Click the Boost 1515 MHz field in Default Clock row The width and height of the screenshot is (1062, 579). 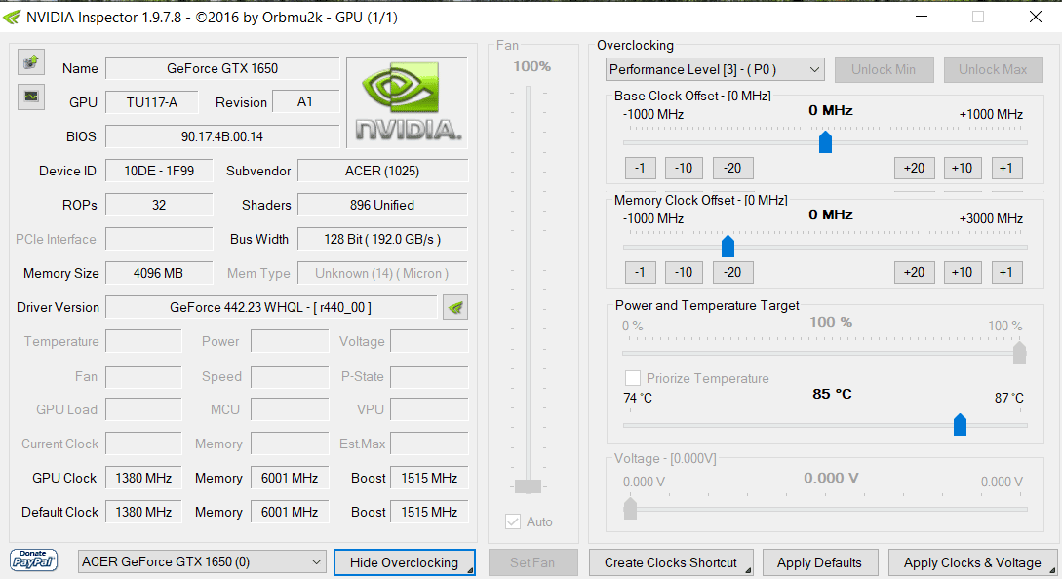[x=429, y=512]
